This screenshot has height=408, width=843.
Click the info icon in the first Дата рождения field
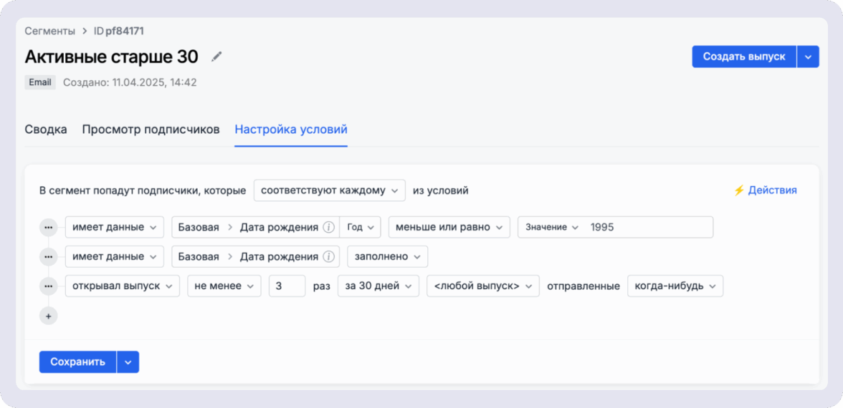point(329,228)
